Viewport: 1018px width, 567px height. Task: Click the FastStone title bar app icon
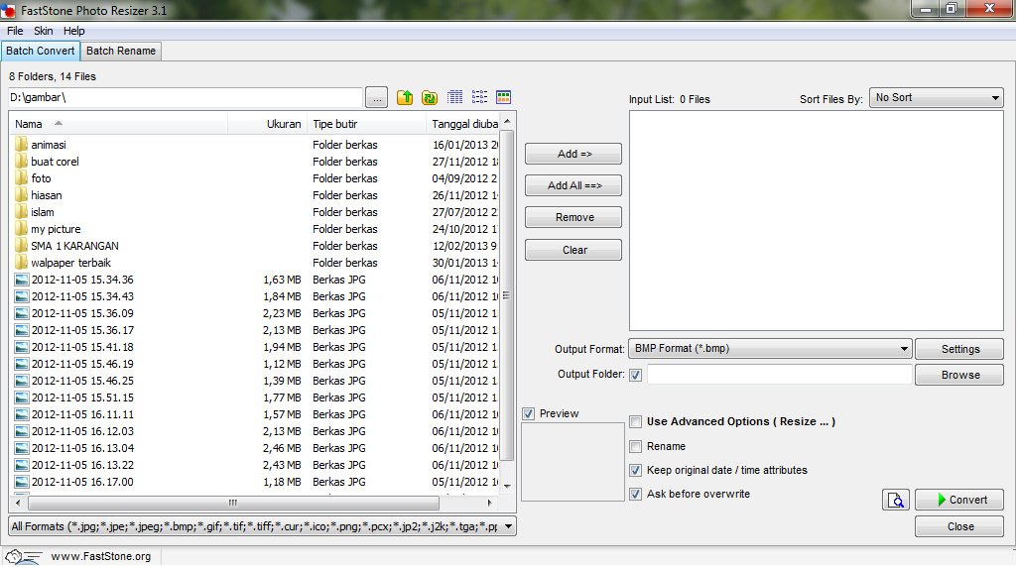tap(9, 10)
